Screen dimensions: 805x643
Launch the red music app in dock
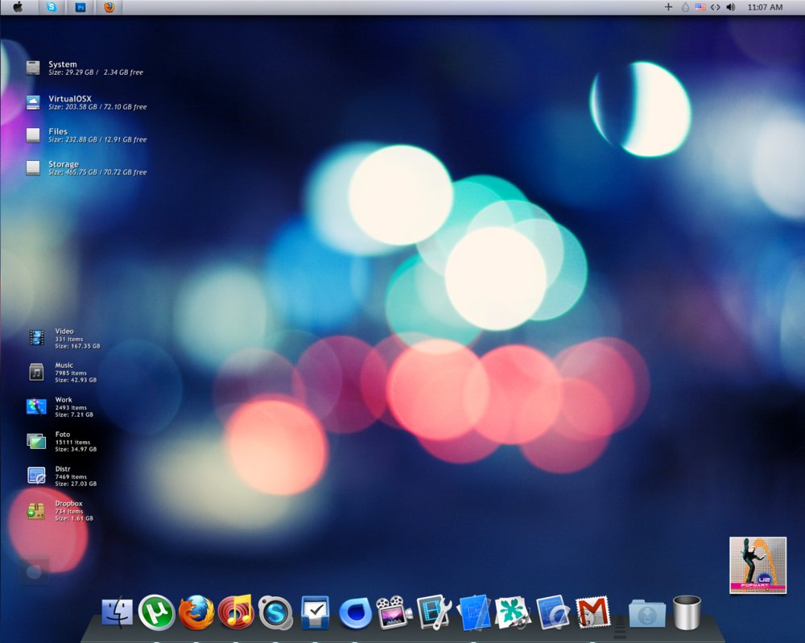pos(236,612)
